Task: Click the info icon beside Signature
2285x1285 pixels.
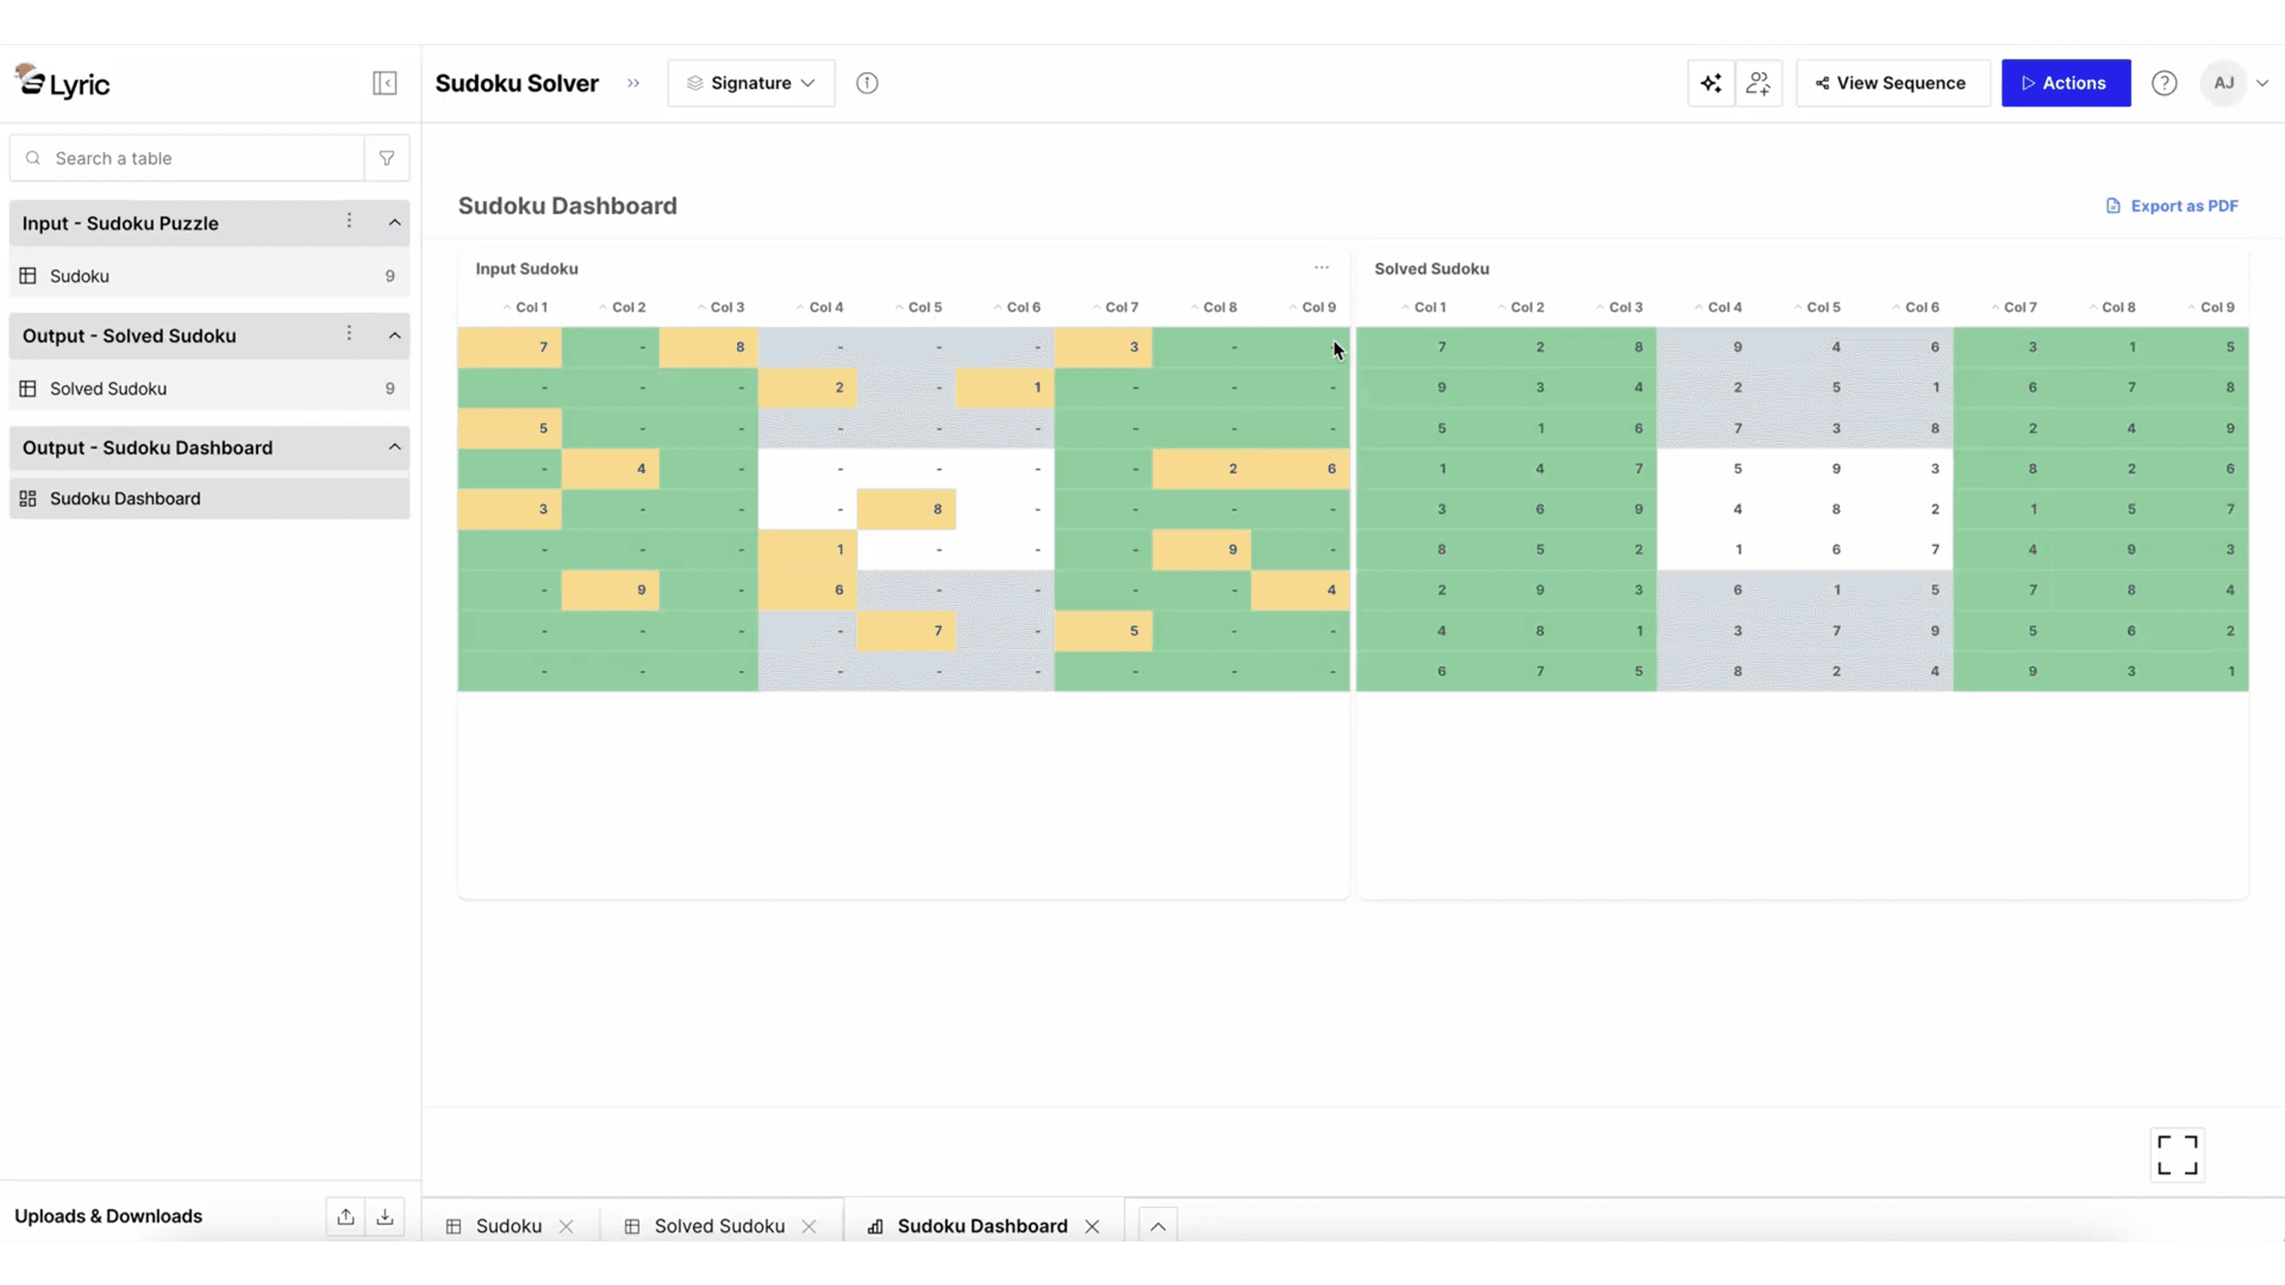Action: 866,83
